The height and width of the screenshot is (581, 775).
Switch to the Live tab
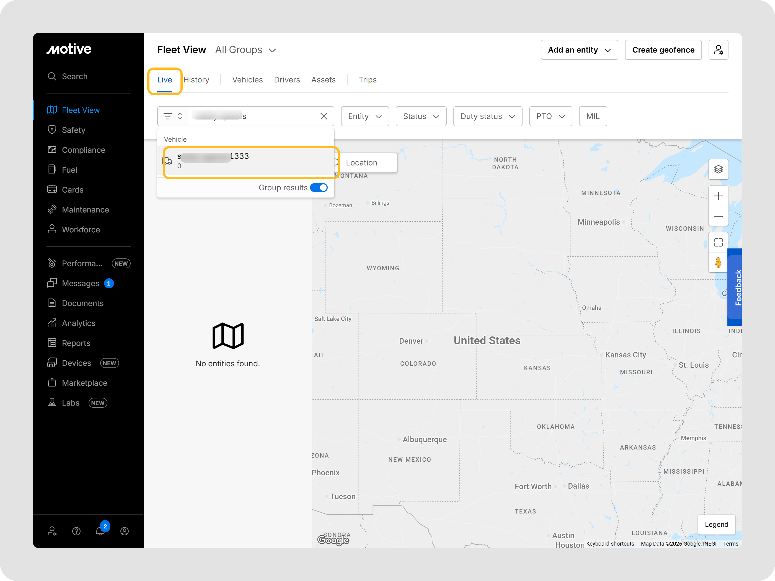165,80
